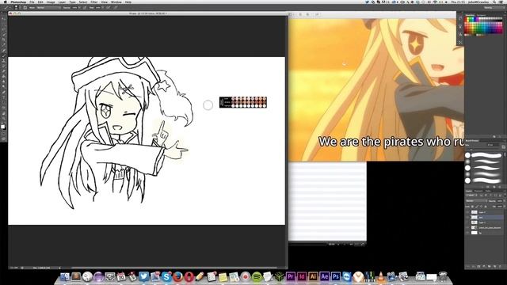This screenshot has height=285, width=507.
Task: Select the highlighted layer thumbnail
Action: [x=474, y=218]
